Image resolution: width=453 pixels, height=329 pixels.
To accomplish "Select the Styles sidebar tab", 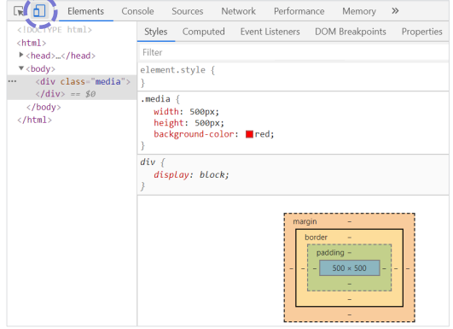I will point(156,32).
